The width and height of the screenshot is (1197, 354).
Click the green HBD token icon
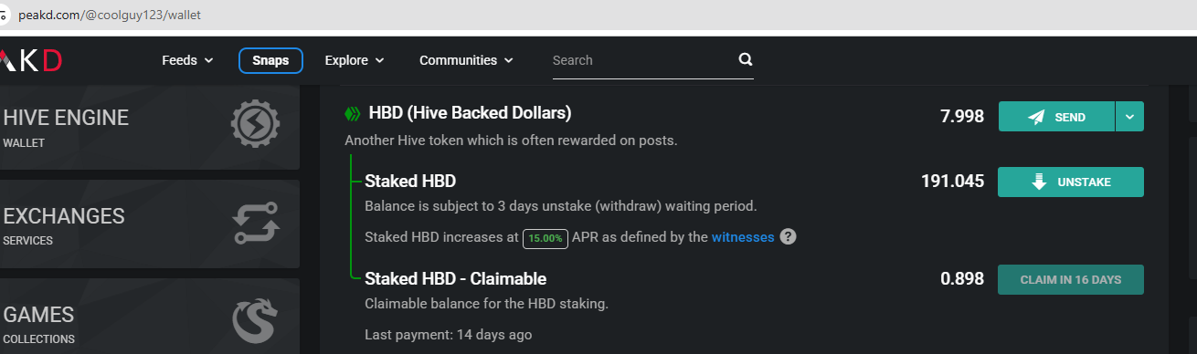click(353, 114)
